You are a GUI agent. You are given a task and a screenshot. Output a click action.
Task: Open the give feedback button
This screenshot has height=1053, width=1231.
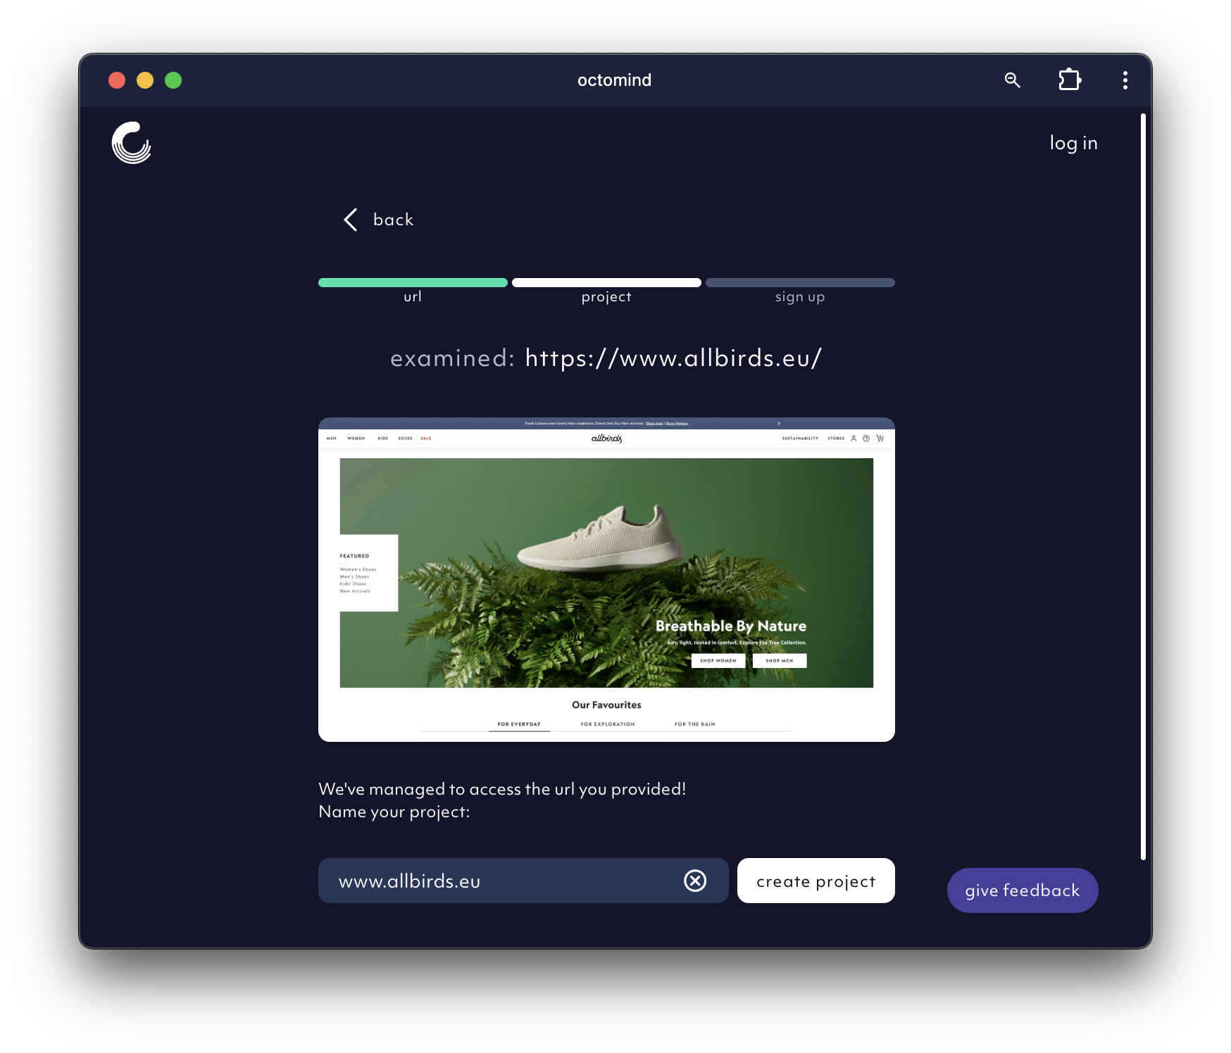coord(1022,890)
